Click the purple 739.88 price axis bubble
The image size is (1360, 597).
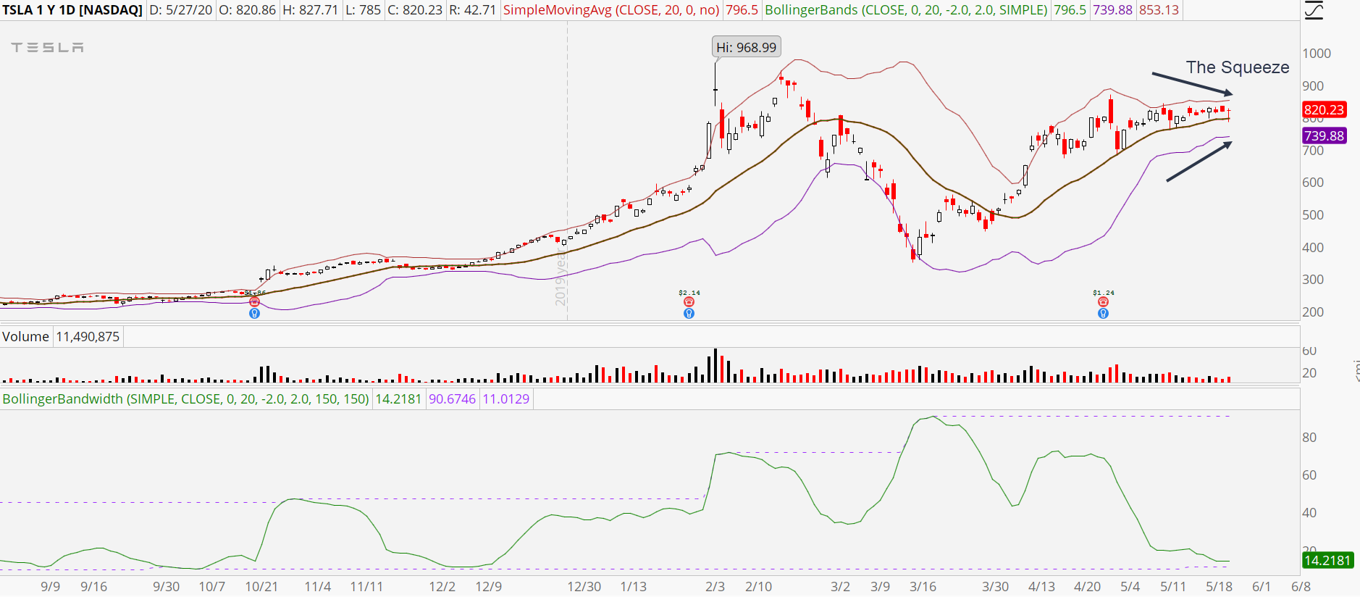pos(1324,135)
